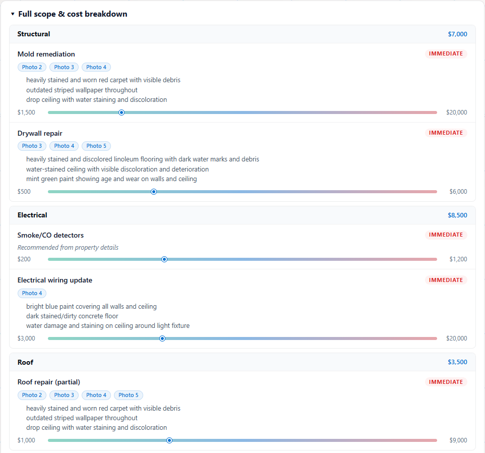Click the Drywall repair cost slider handle
485x453 pixels.
click(154, 192)
